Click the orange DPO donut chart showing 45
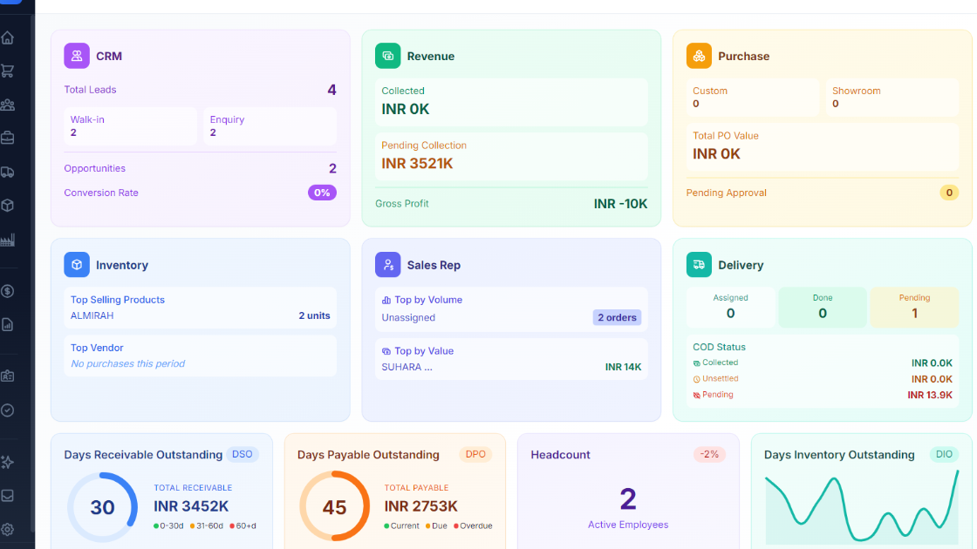 (x=335, y=506)
